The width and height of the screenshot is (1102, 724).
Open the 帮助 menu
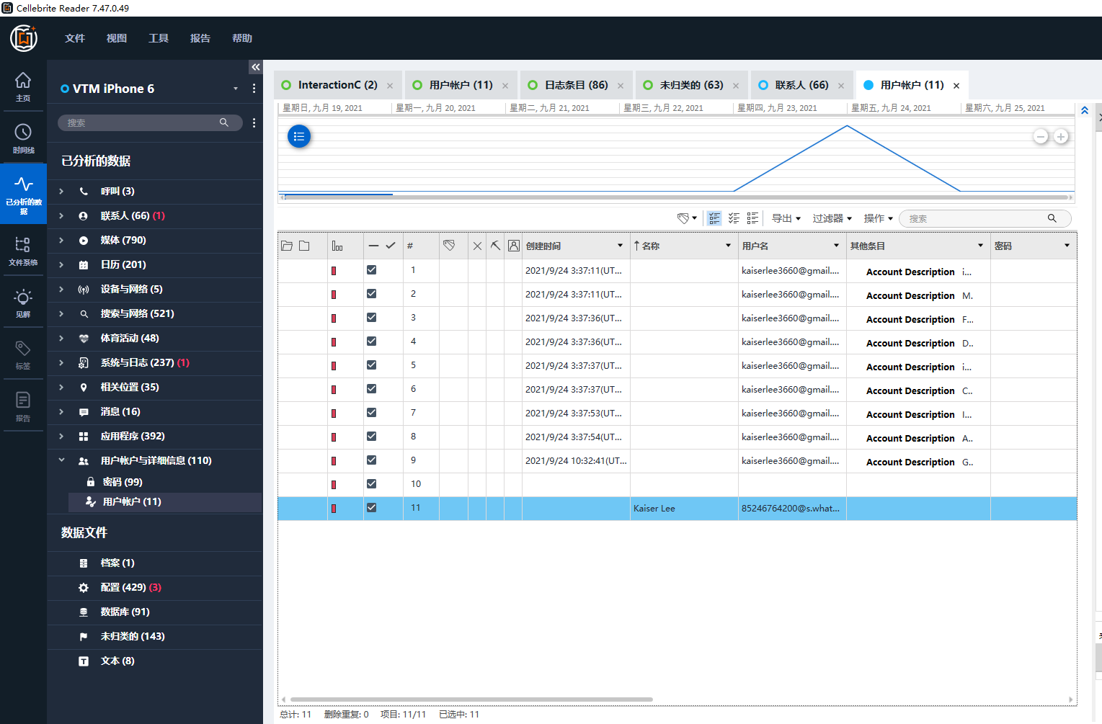(242, 38)
